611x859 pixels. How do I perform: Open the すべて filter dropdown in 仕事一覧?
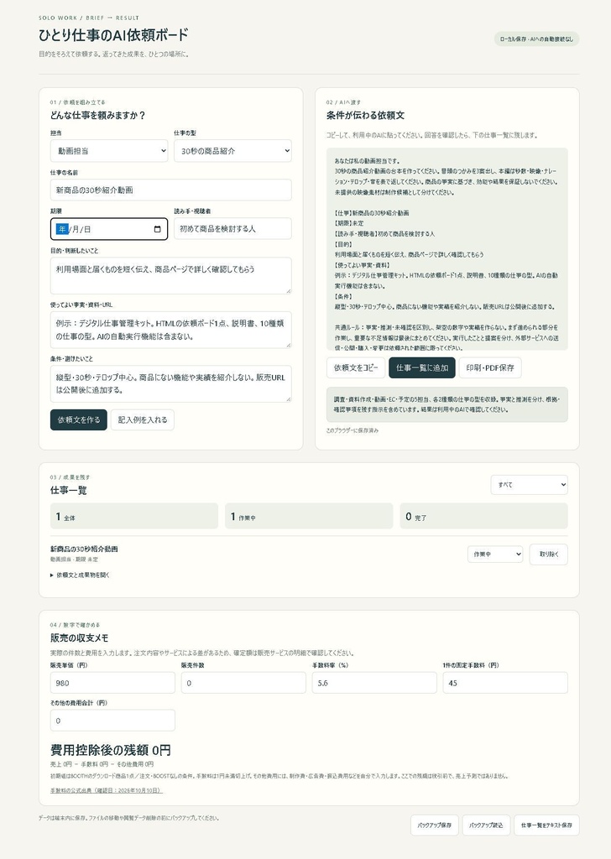(x=529, y=484)
